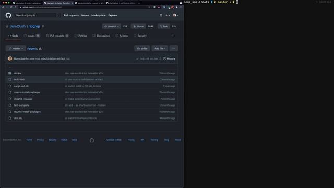Expand the Add file dropdown
This screenshot has width=334, height=188.
pyautogui.click(x=160, y=49)
